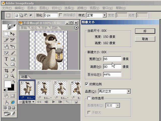Screen dimensions: 161x121
Task: Go to next animation frame
Action: click(60, 102)
